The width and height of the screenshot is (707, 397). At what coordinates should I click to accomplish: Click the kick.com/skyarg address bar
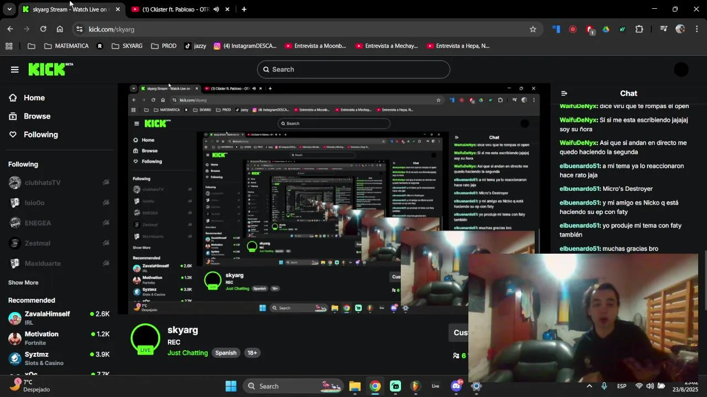tap(307, 29)
